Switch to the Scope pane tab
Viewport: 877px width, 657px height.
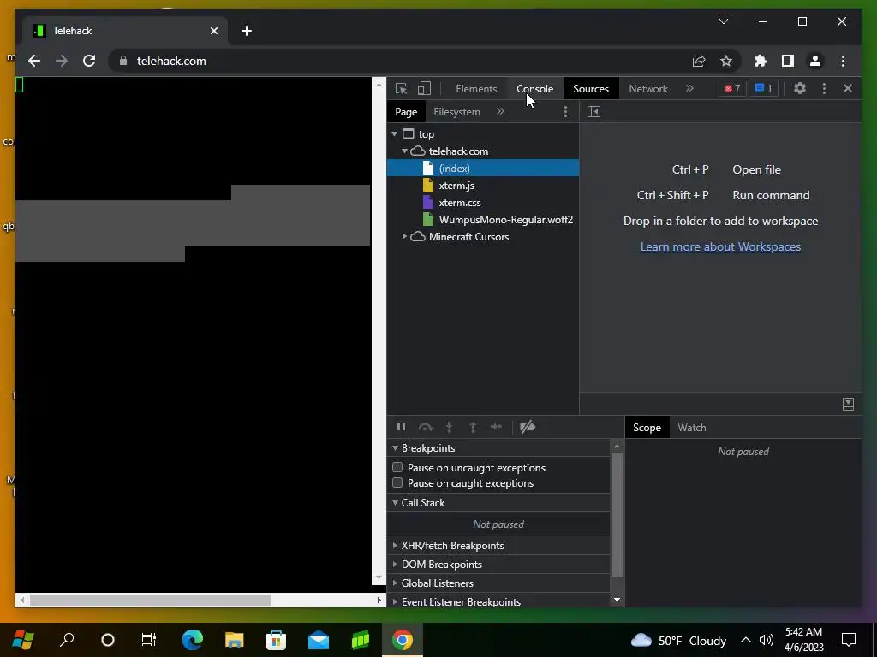[647, 428]
